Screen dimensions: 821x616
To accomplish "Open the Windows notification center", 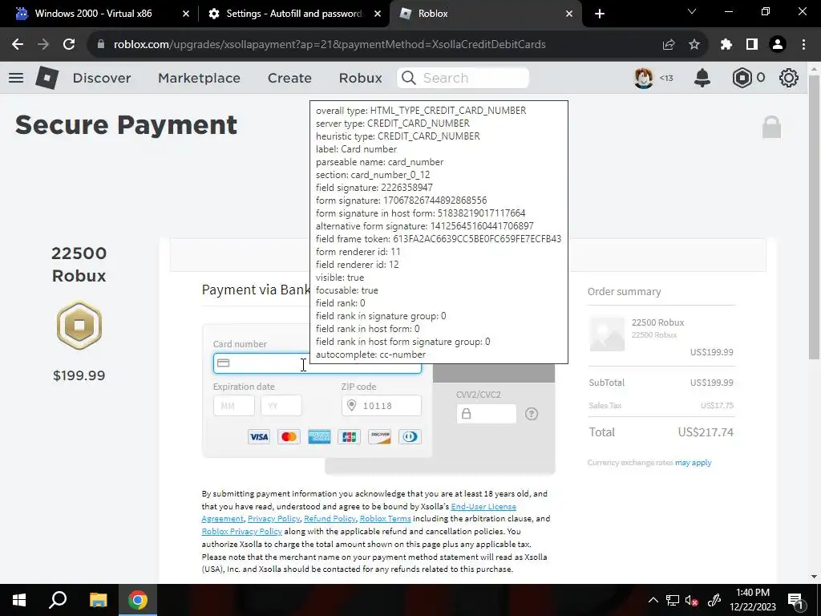I will (x=796, y=600).
